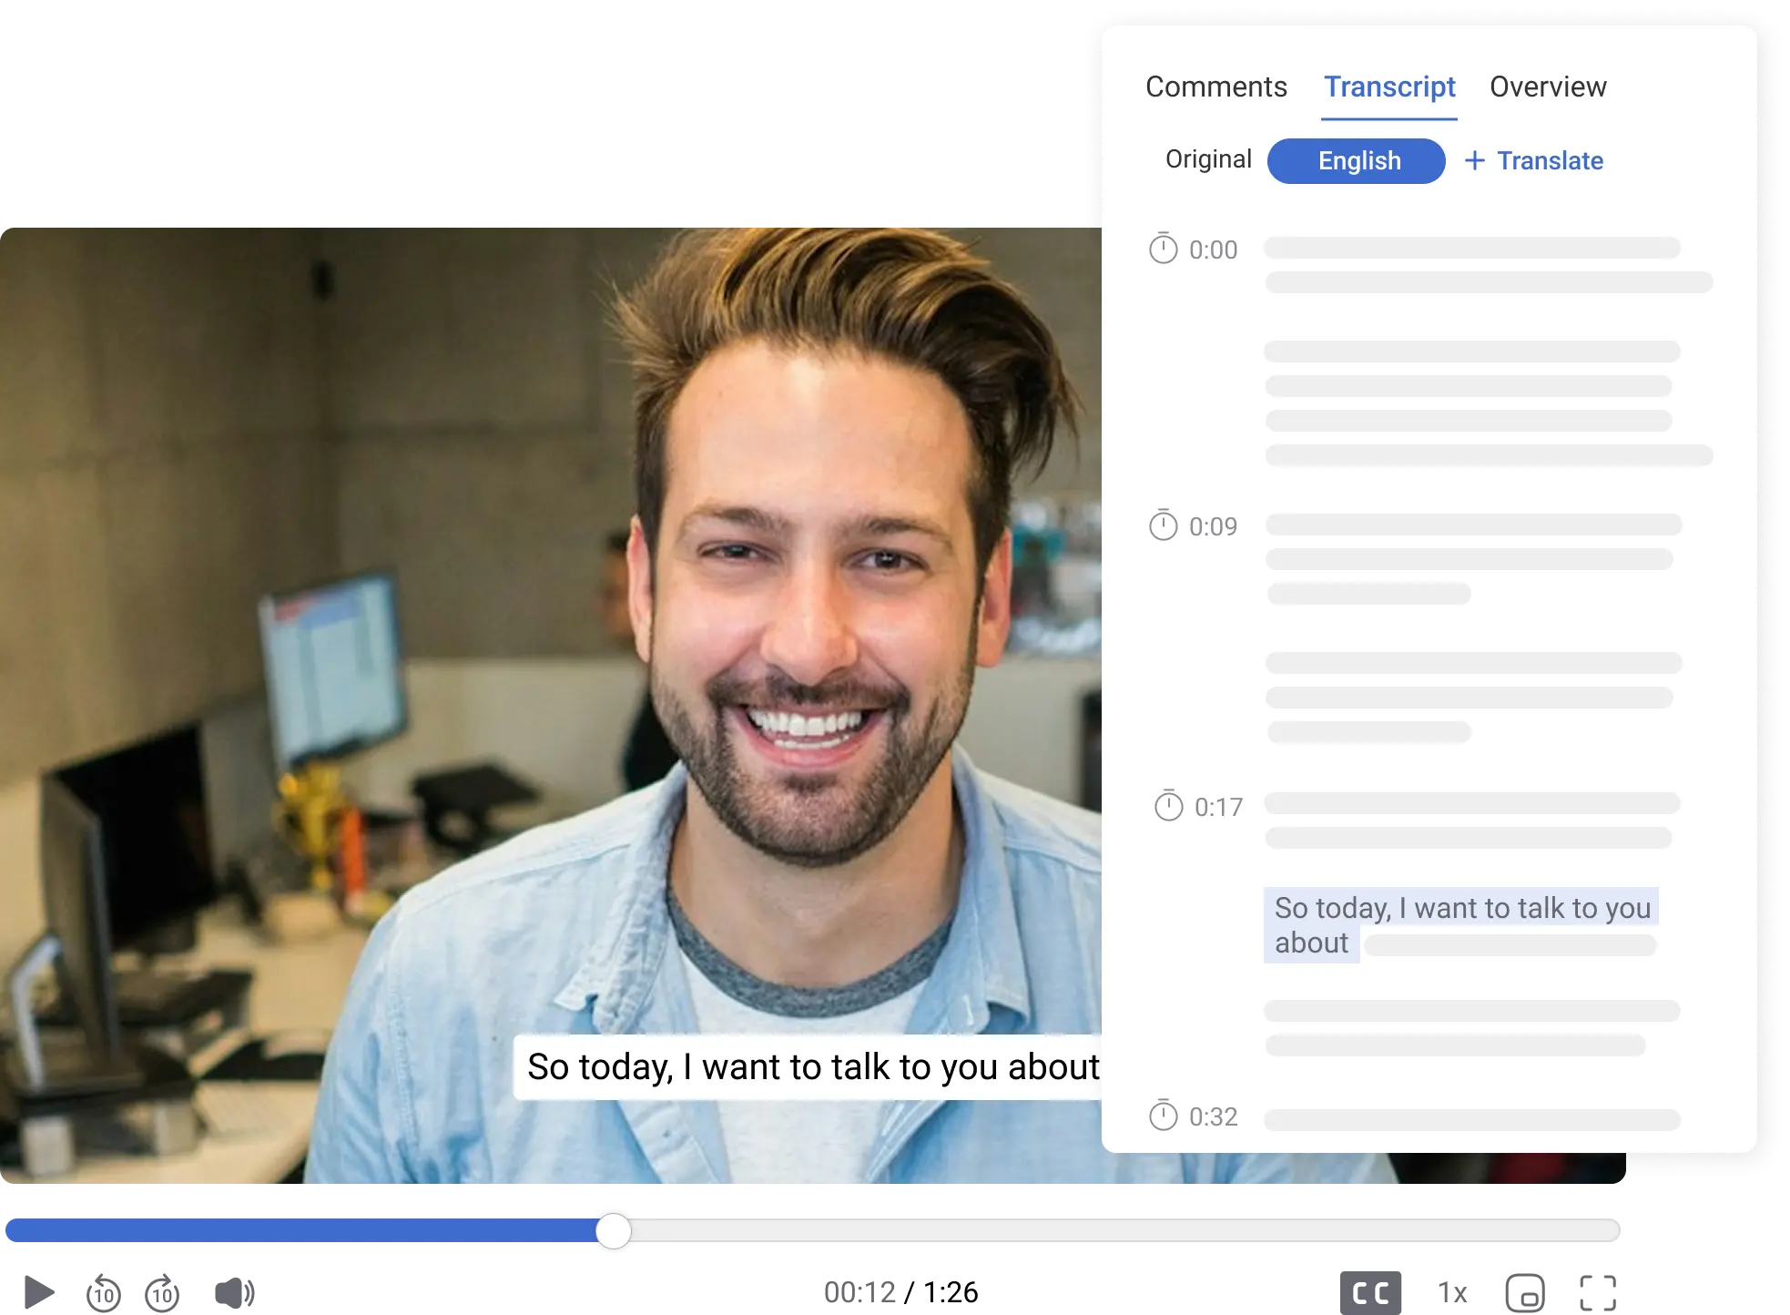Select the Transcript tab
The image size is (1790, 1315).
(1389, 87)
